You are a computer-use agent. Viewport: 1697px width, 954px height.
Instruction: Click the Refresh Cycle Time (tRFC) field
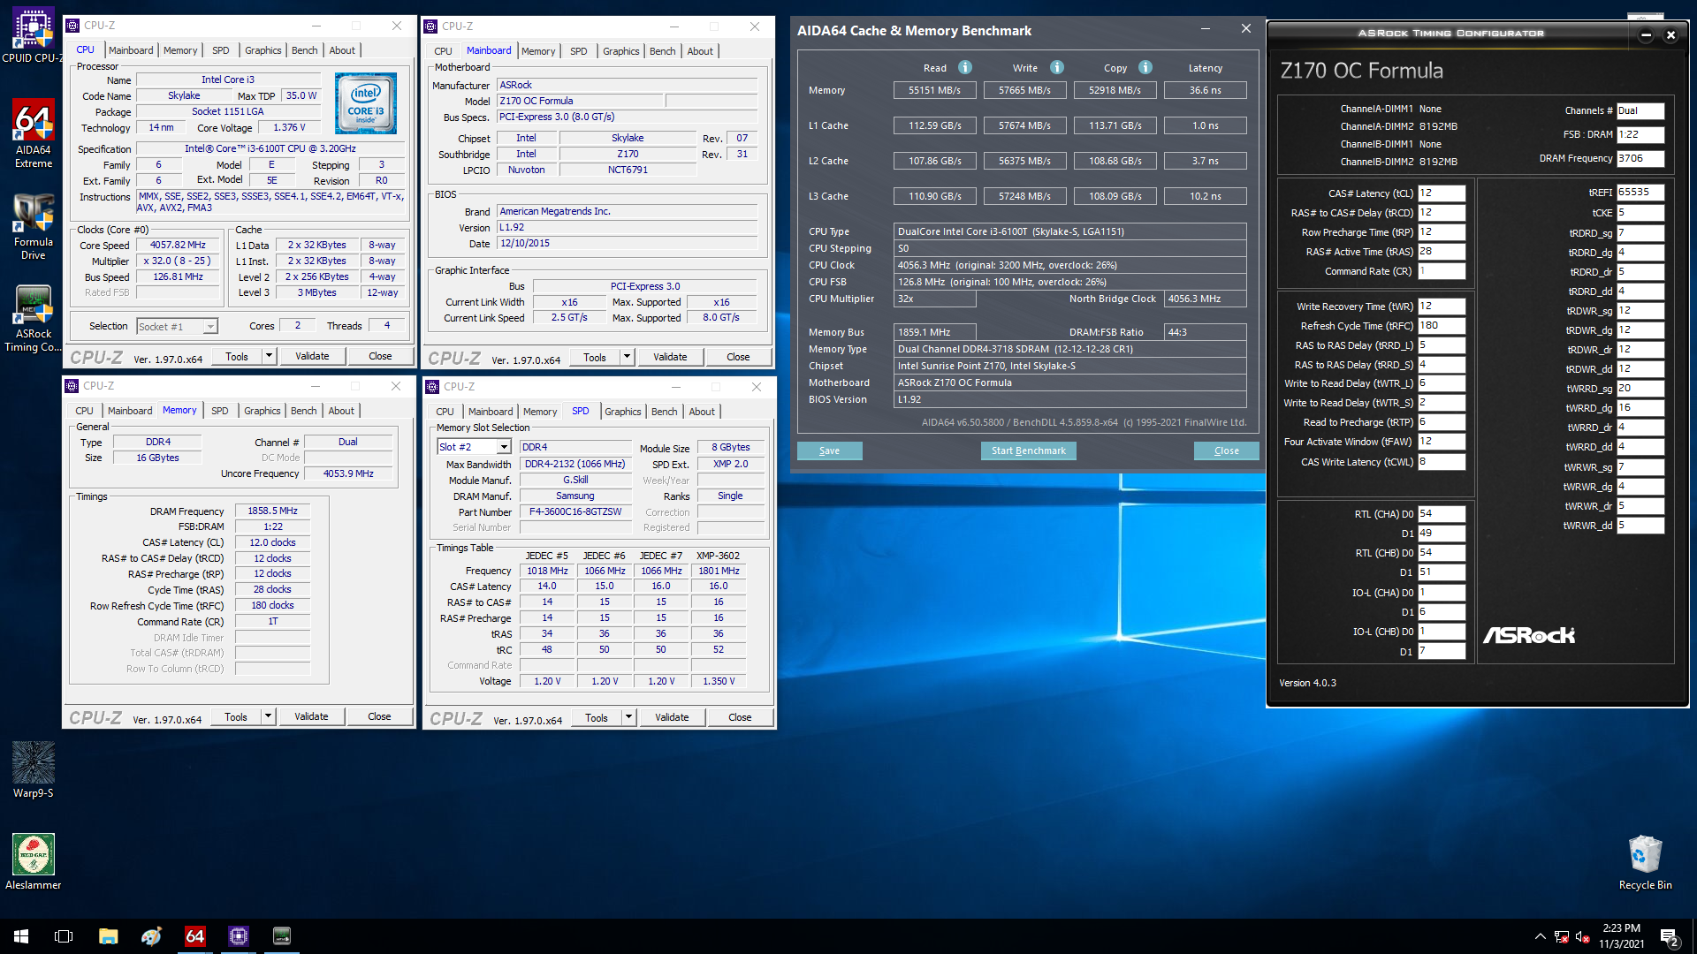pyautogui.click(x=1442, y=326)
